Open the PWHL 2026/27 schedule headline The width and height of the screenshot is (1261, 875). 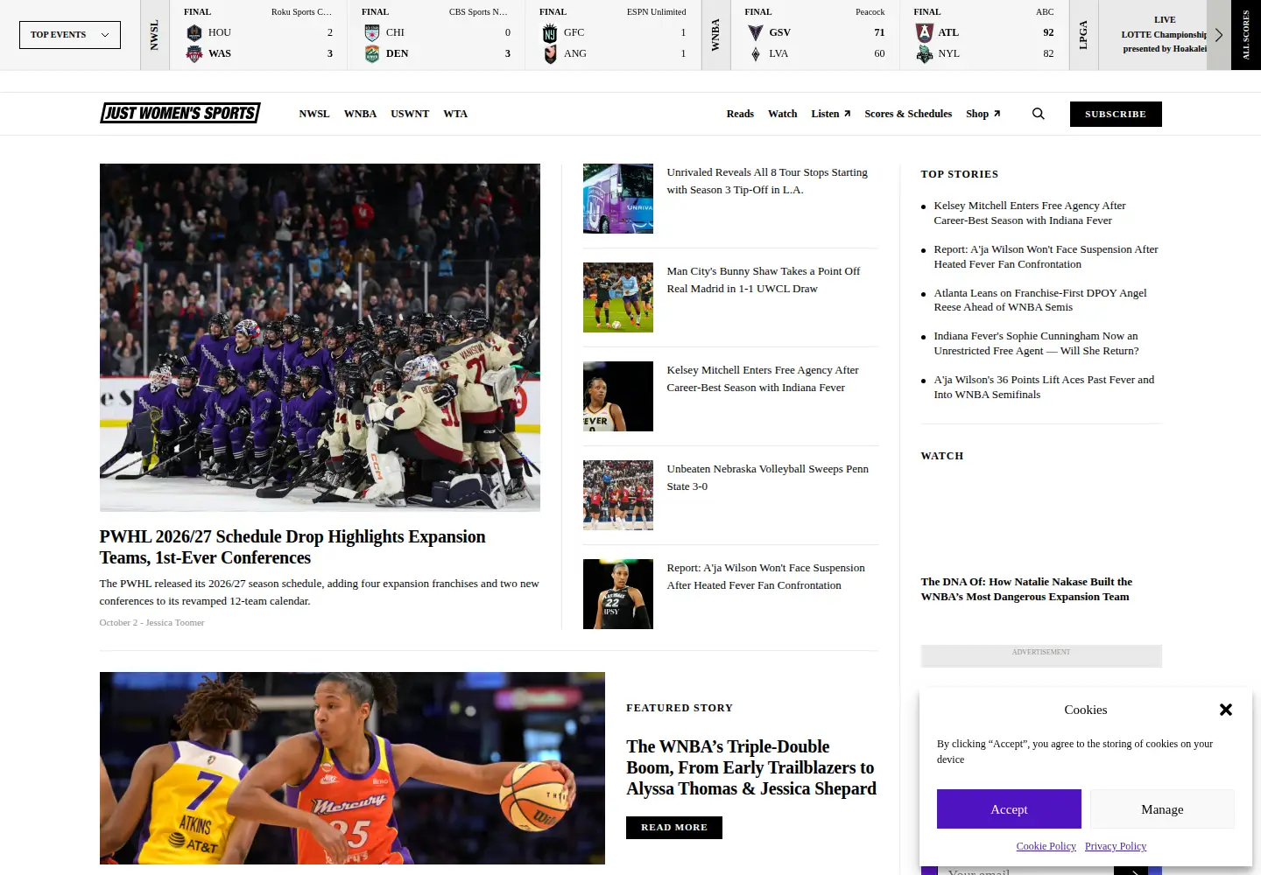click(292, 547)
